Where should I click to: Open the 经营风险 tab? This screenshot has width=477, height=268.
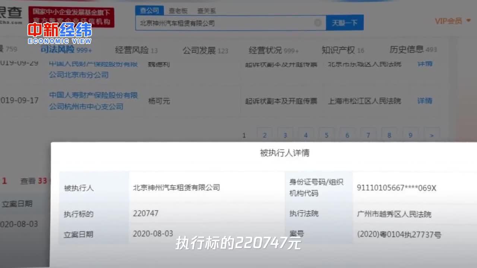(136, 50)
